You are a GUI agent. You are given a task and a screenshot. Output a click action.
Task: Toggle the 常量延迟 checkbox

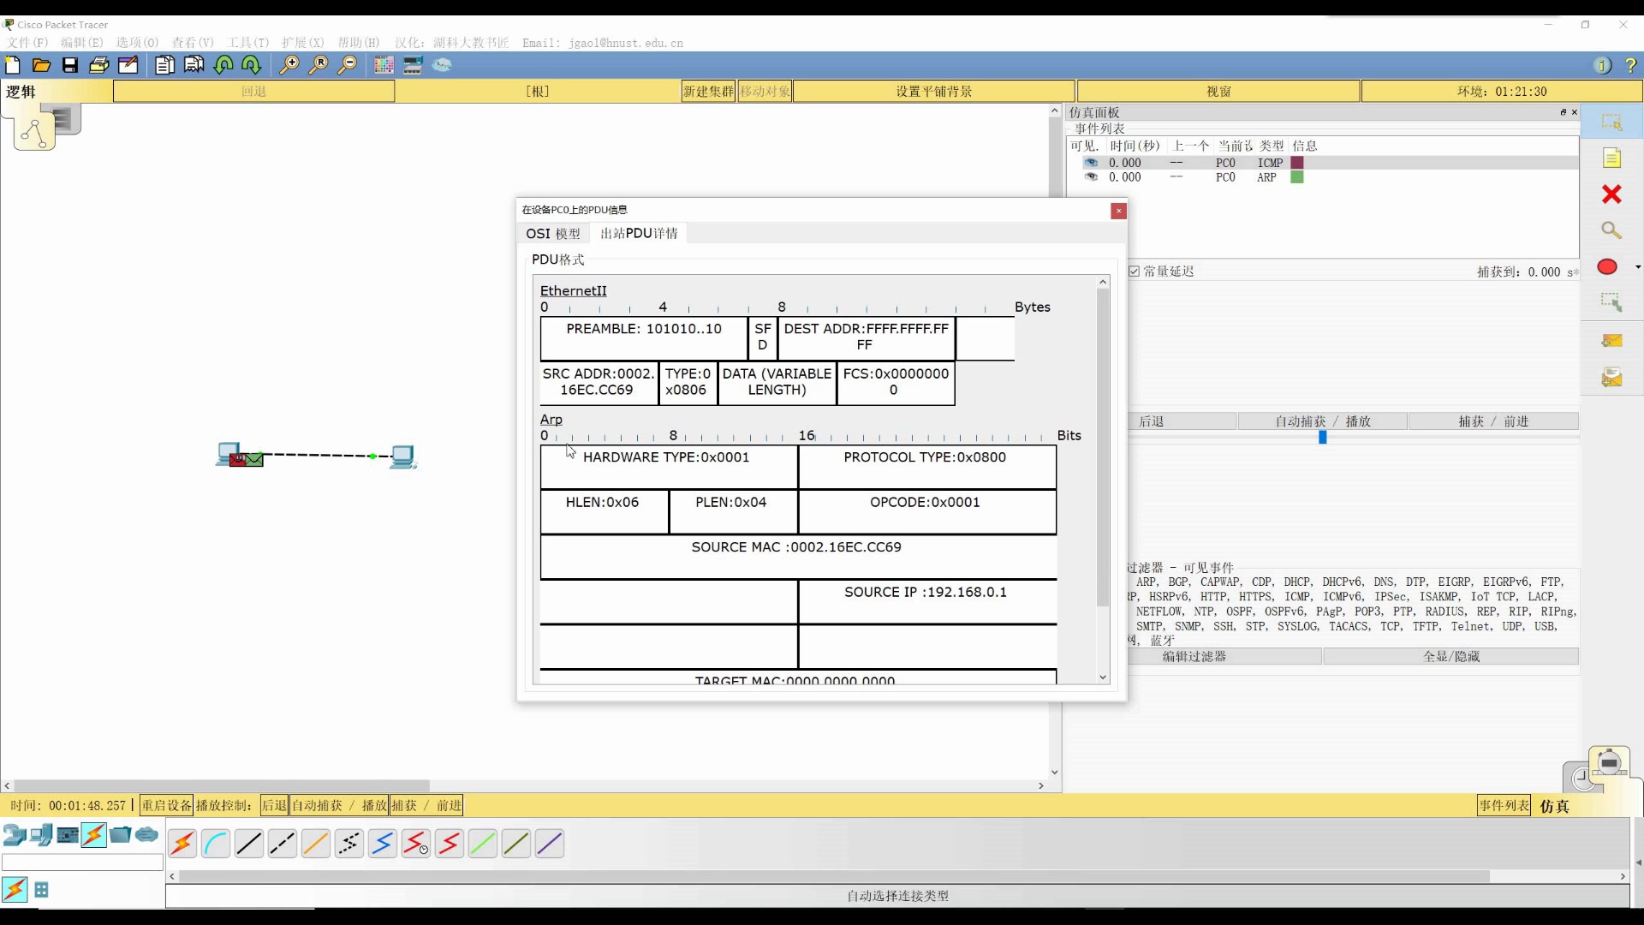coord(1135,272)
